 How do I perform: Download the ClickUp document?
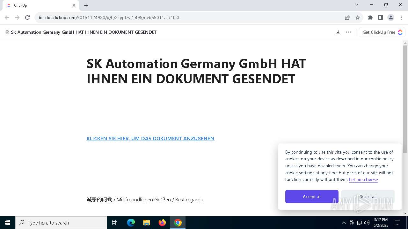tap(338, 32)
